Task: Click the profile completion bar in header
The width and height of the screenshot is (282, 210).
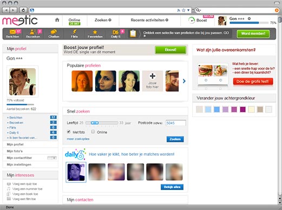Action: (x=249, y=23)
